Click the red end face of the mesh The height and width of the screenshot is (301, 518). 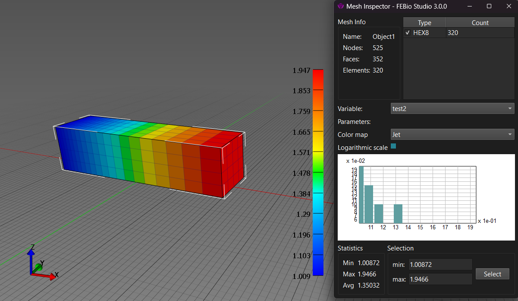point(233,165)
